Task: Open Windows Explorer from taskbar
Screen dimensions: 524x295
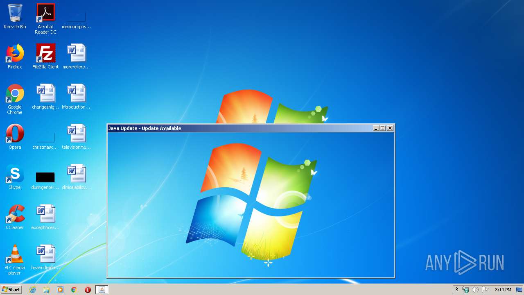Action: tap(46, 290)
